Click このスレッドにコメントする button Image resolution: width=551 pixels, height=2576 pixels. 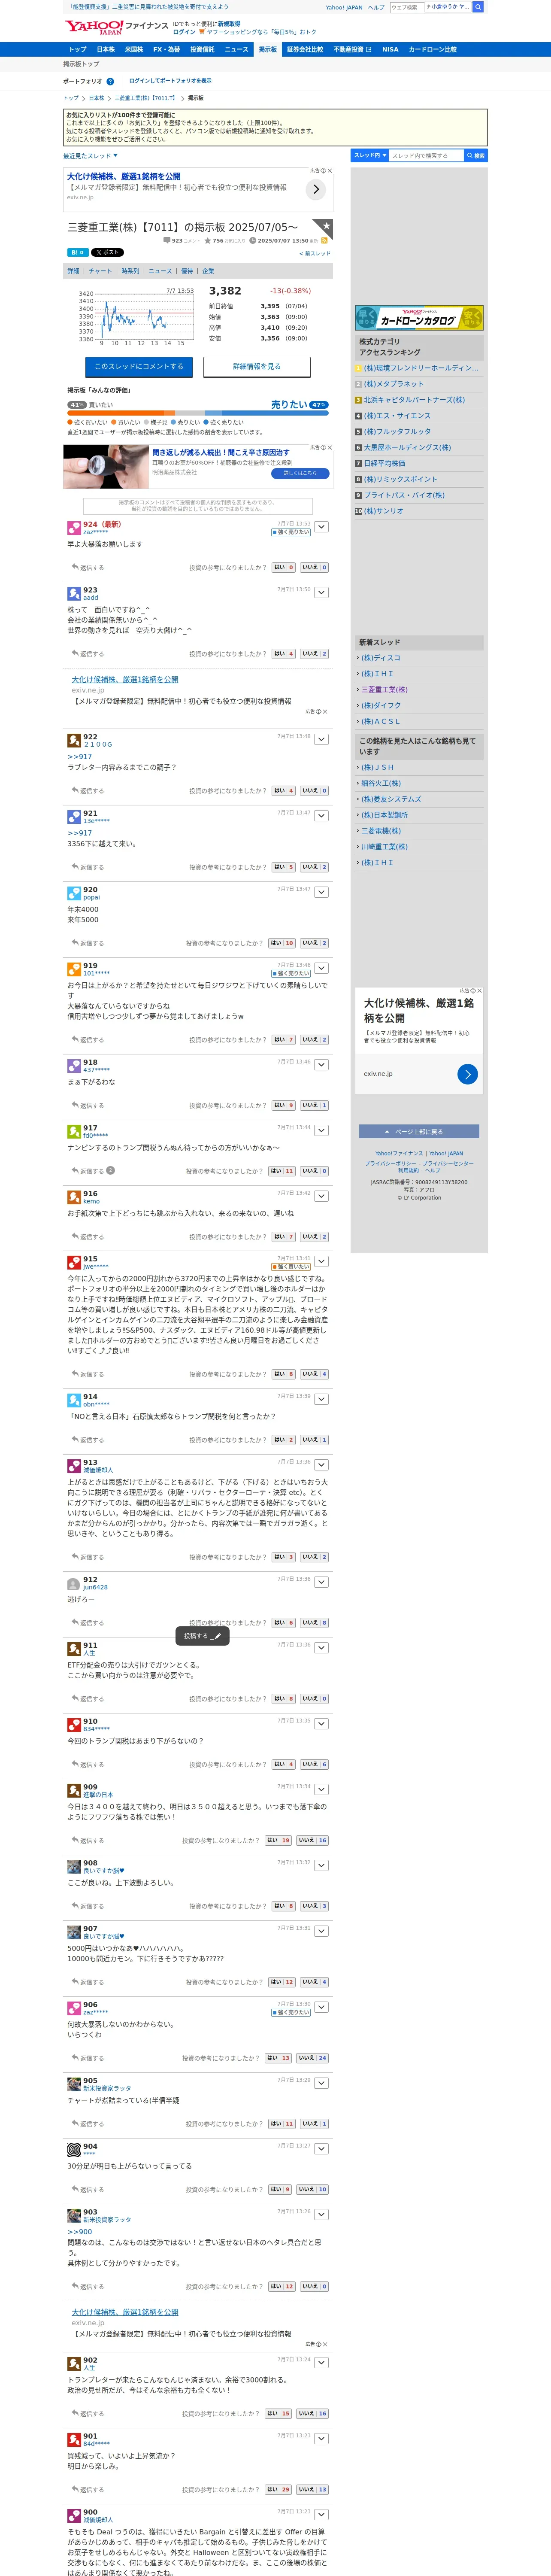[x=139, y=367]
